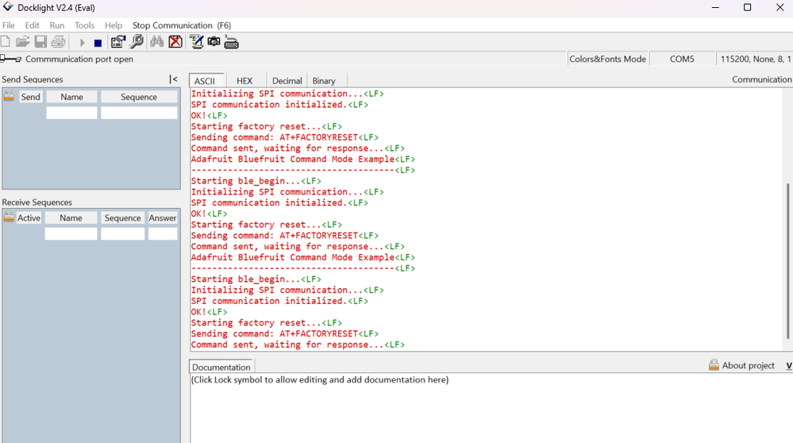Click the communication log vertical scrollbar
This screenshot has width=793, height=443.
point(787,261)
